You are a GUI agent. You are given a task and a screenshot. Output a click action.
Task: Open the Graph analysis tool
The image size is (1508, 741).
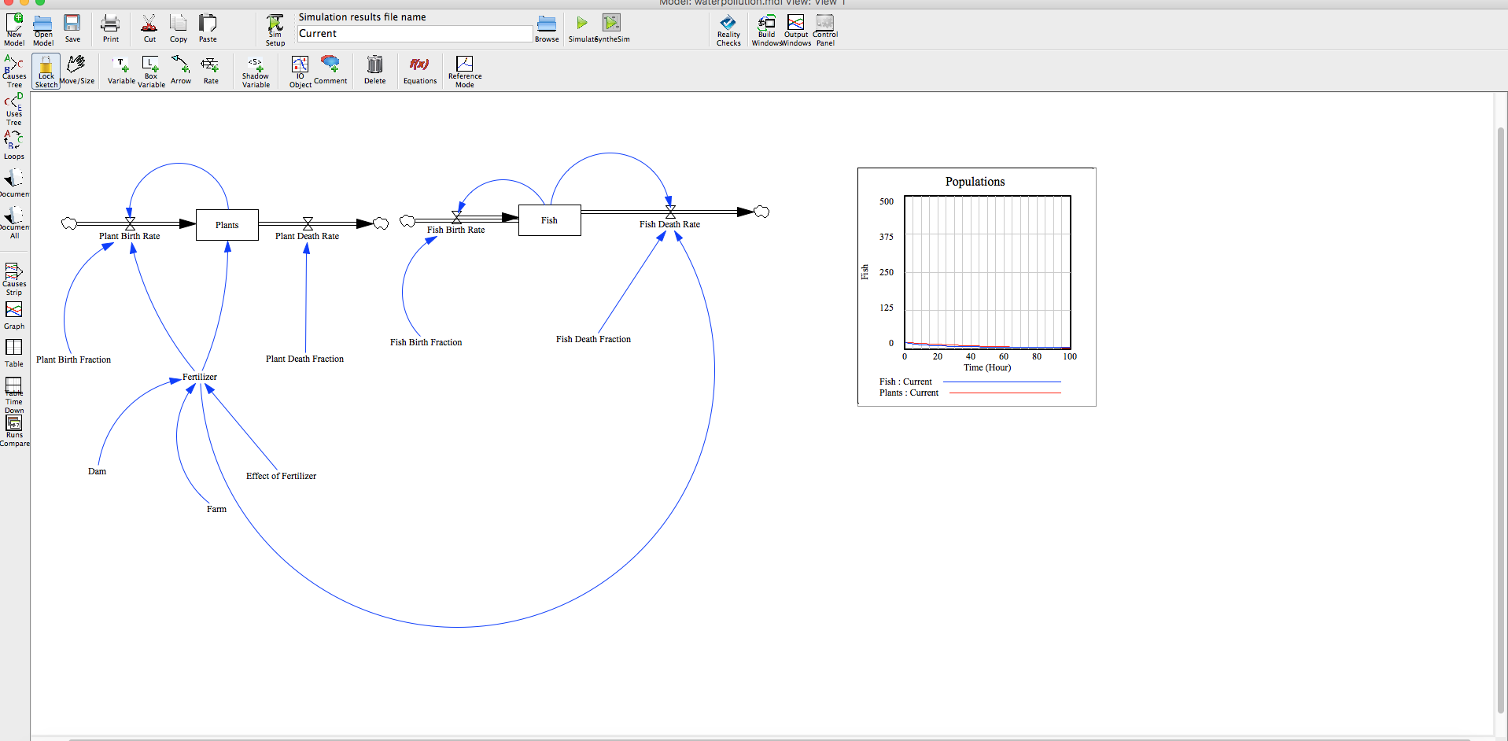(14, 315)
